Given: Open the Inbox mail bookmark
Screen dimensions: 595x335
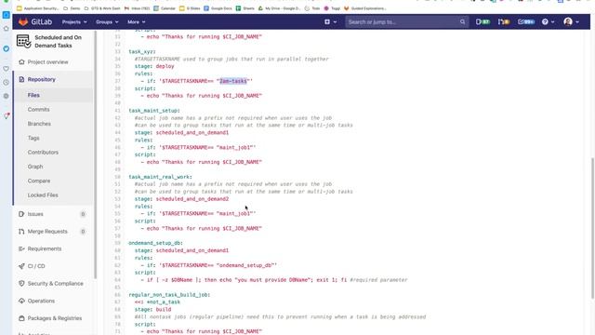Looking at the screenshot, I should pyautogui.click(x=137, y=8).
